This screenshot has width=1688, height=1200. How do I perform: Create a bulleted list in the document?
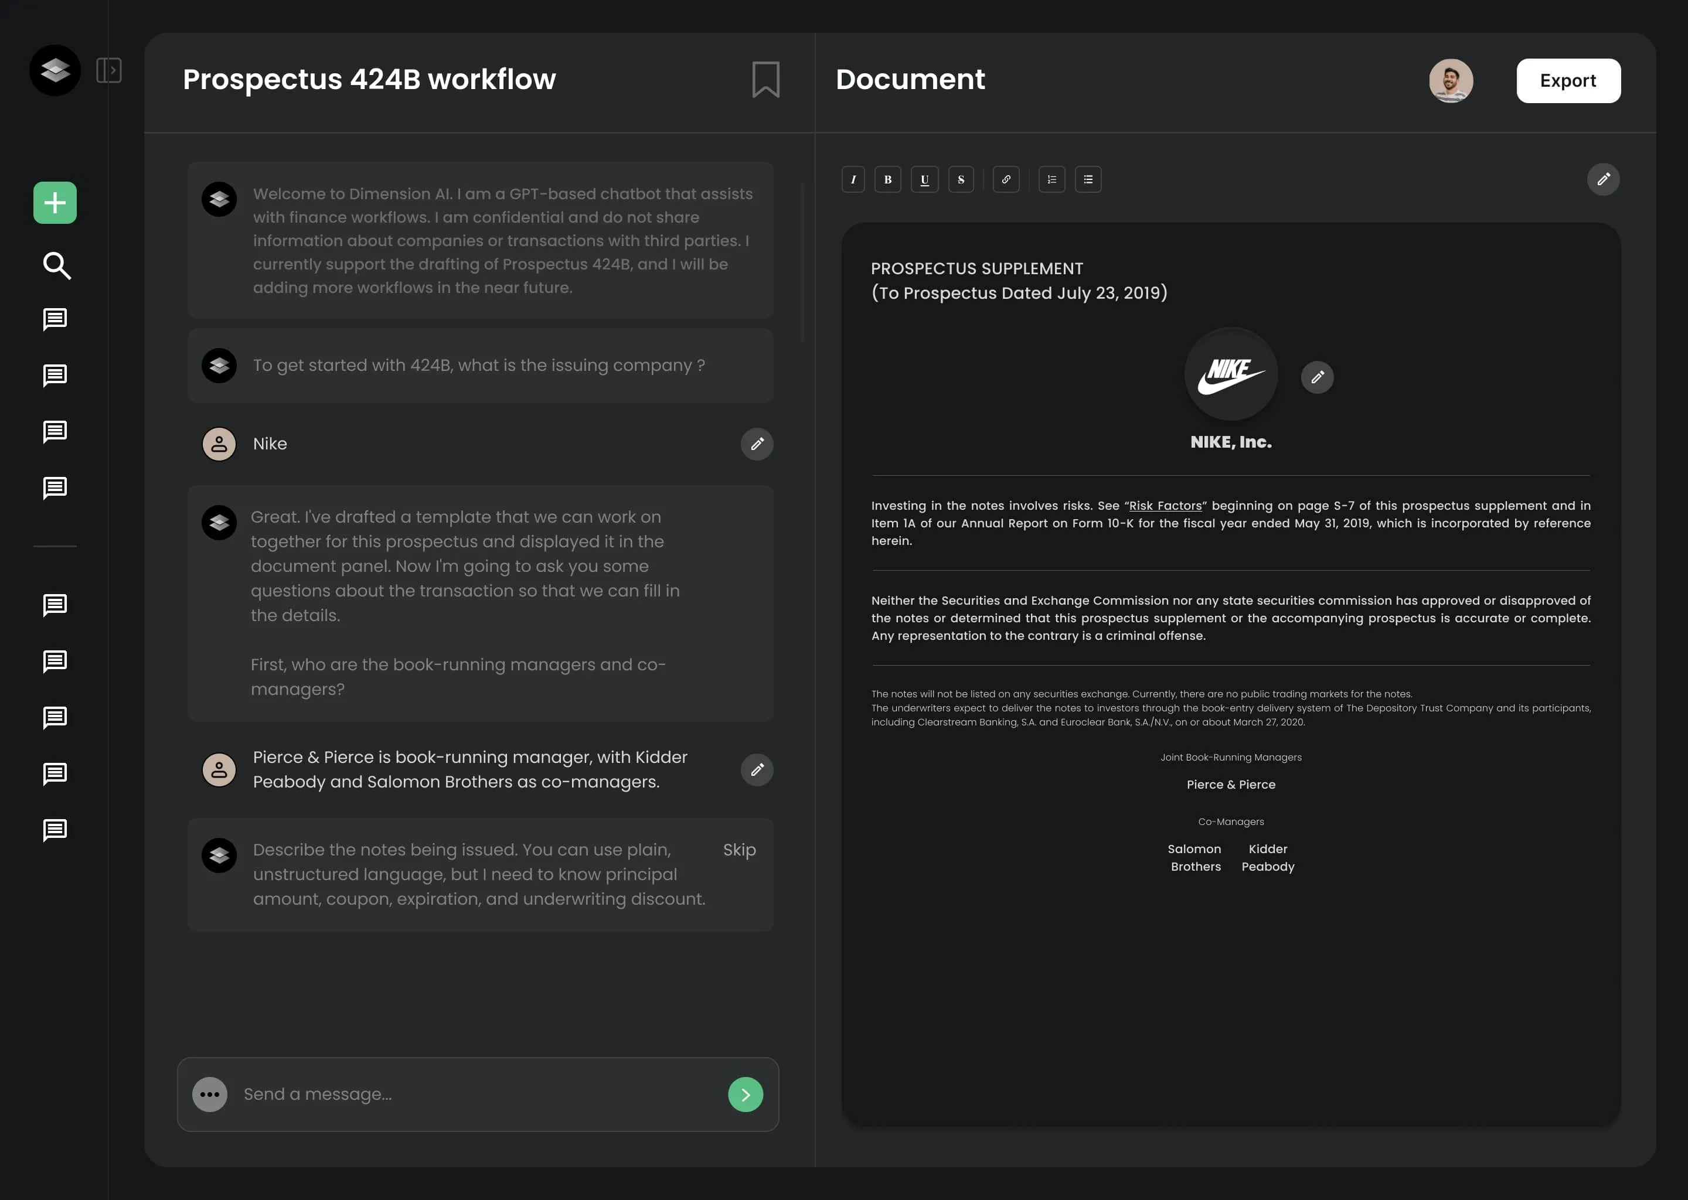1088,179
